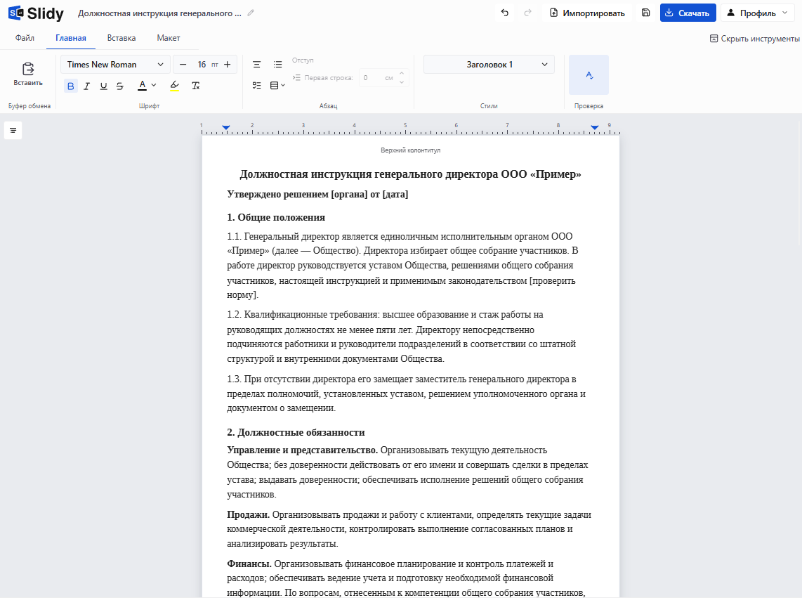Screen dimensions: 802x598
Task: Open the line spacing dropdown
Action: point(277,86)
